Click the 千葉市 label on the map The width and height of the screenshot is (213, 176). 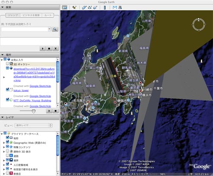click(158, 88)
